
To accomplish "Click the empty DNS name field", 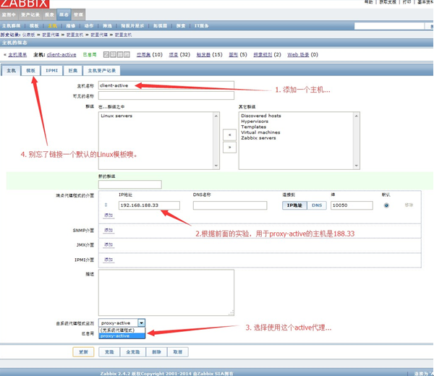I will [230, 205].
